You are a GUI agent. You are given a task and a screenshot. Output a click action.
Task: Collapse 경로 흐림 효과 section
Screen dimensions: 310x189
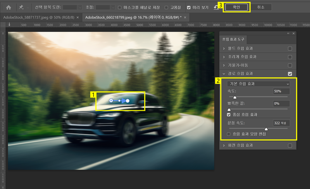224,74
